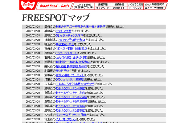
Task: Open よくあるご質問 menu item
Action: (135, 4)
